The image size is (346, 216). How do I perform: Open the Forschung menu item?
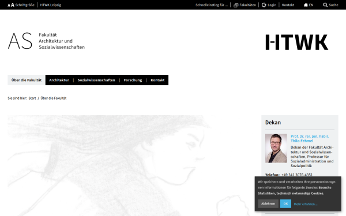(133, 80)
